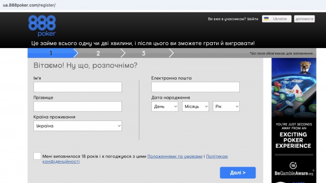Click the Далі > next button
This screenshot has height=183, width=326.
tap(238, 173)
